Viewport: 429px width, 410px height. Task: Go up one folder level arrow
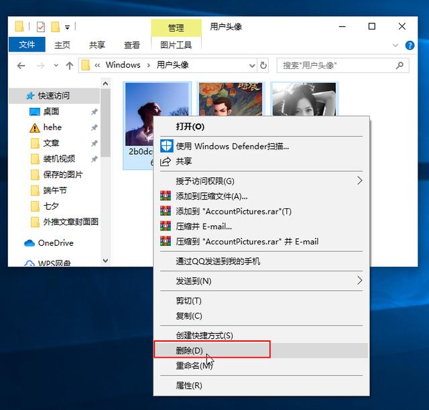(70, 66)
